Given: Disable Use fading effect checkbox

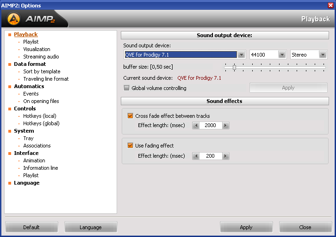Looking at the screenshot, I should coord(131,146).
